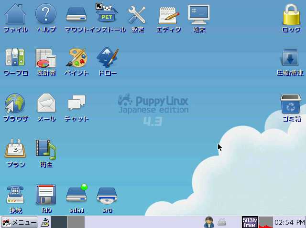Screen dimensions: 306x228
Task: Click the 02:54 PM taskbar clock
Action: 289,222
